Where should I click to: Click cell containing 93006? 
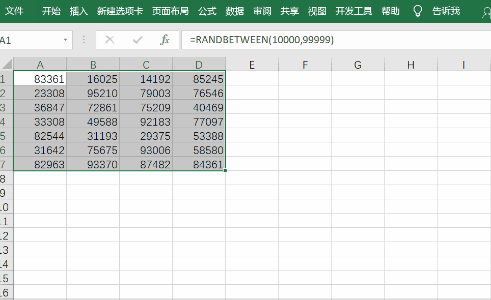146,151
